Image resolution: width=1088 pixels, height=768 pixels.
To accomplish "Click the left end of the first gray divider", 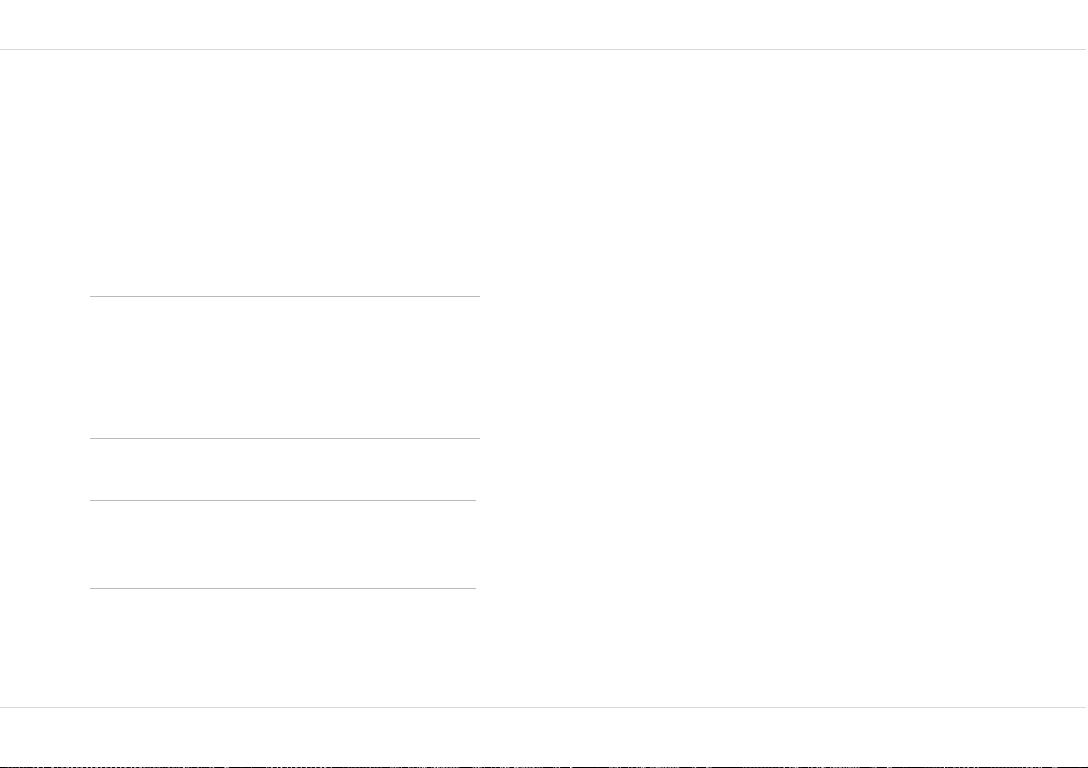I will (x=91, y=296).
